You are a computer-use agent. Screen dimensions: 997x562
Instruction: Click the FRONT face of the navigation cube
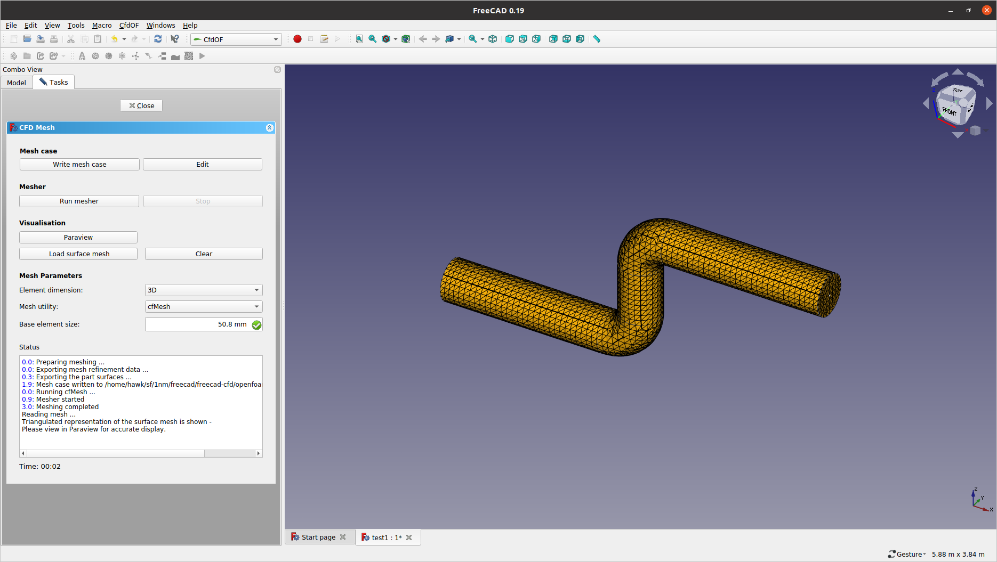point(949,111)
